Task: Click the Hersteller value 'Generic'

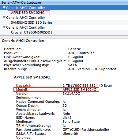Action: 74,49
